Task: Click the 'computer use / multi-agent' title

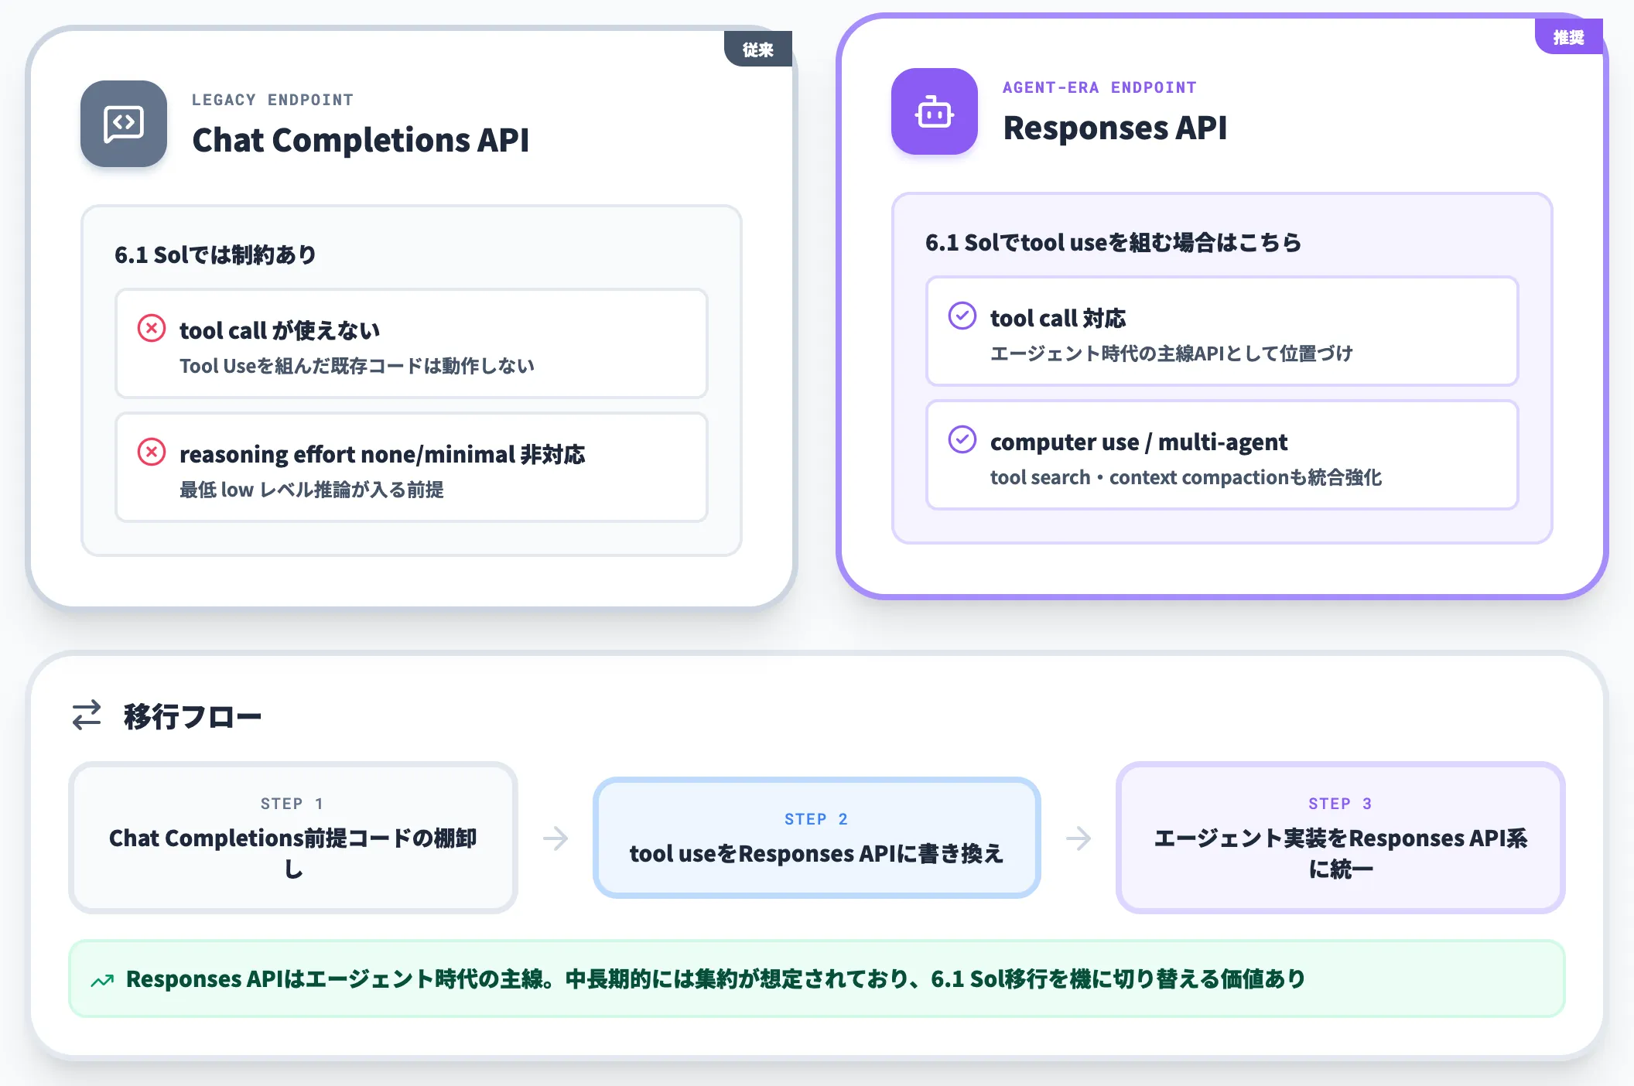Action: [x=1139, y=442]
